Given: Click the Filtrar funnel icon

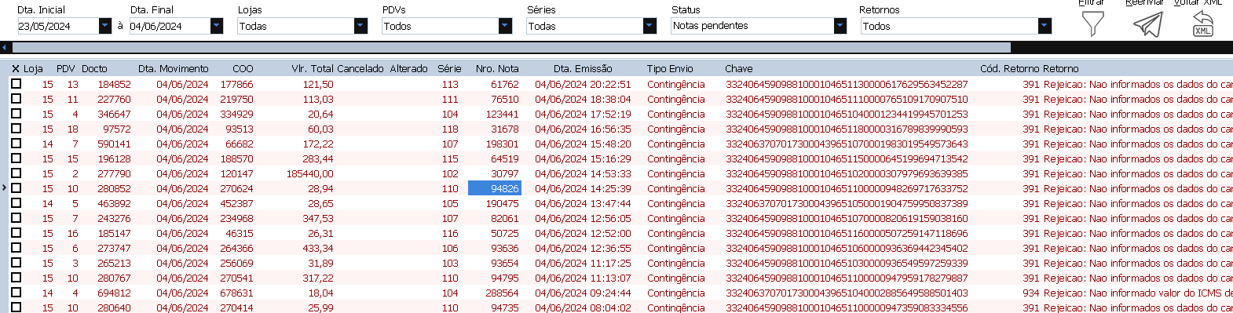Looking at the screenshot, I should [1092, 24].
